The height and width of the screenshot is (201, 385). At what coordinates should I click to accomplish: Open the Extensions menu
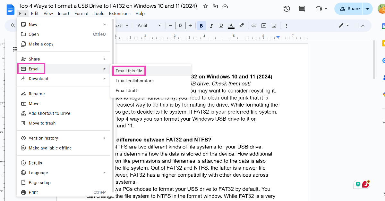[x=120, y=13]
